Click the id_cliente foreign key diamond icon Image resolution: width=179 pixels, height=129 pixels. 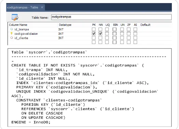pyautogui.click(x=12, y=38)
